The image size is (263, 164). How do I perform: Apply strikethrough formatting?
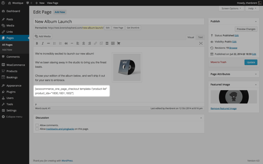tap(48, 43)
